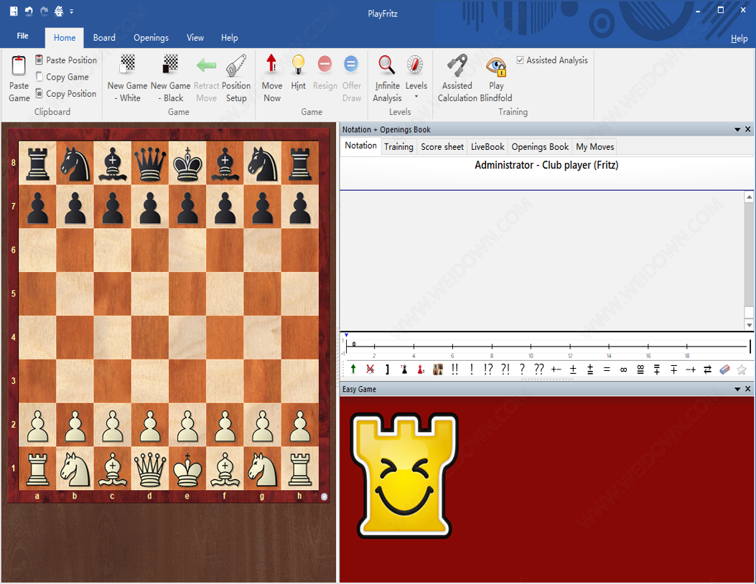The width and height of the screenshot is (756, 584).
Task: Click the red crossed delete variation icon
Action: click(370, 369)
